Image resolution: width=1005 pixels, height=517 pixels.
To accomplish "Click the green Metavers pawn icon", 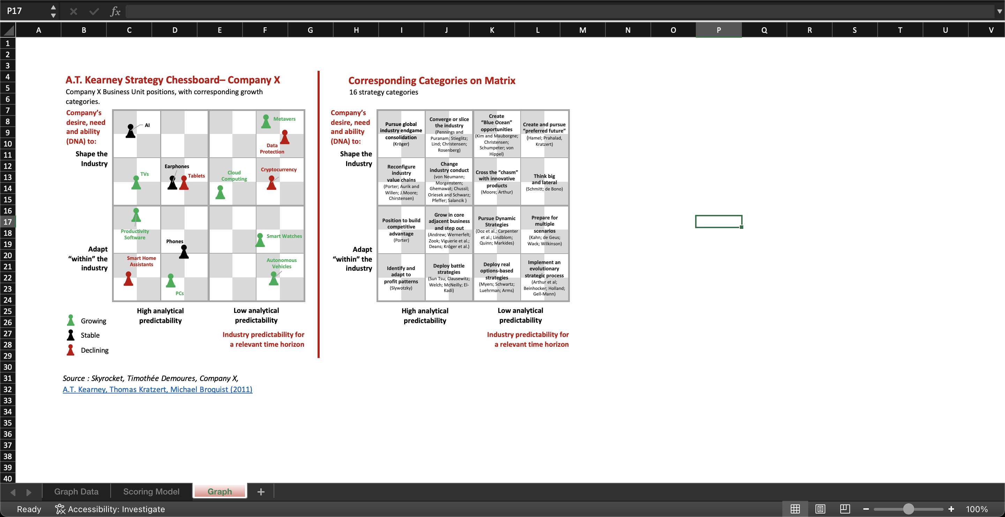I will [x=266, y=121].
